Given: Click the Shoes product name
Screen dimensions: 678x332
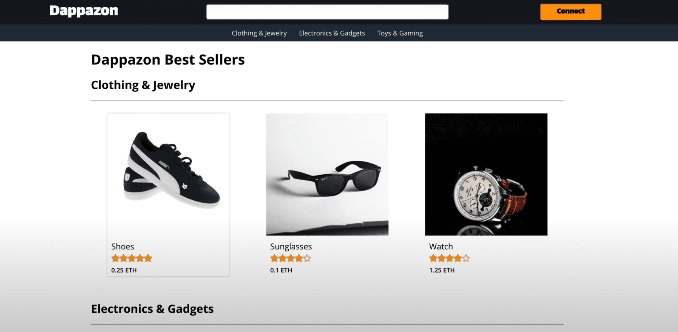Looking at the screenshot, I should tap(122, 246).
